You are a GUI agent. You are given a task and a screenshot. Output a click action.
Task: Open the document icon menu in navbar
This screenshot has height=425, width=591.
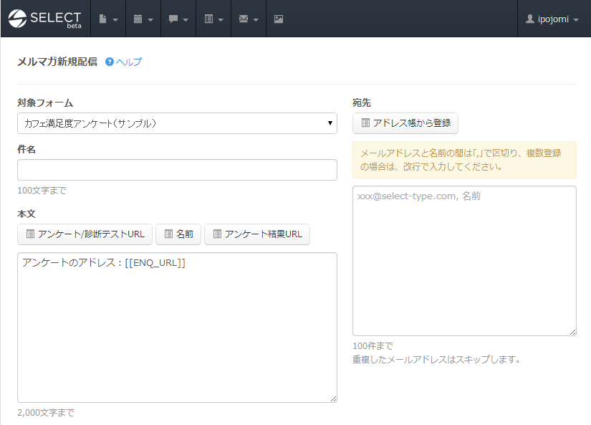pos(107,19)
